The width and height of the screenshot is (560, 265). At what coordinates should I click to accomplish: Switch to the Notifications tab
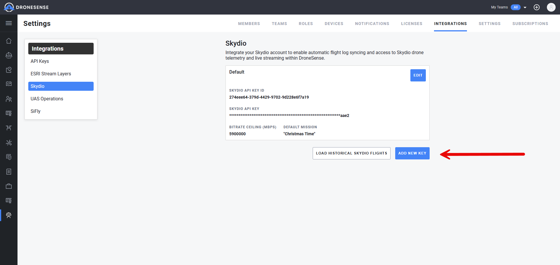coord(372,24)
